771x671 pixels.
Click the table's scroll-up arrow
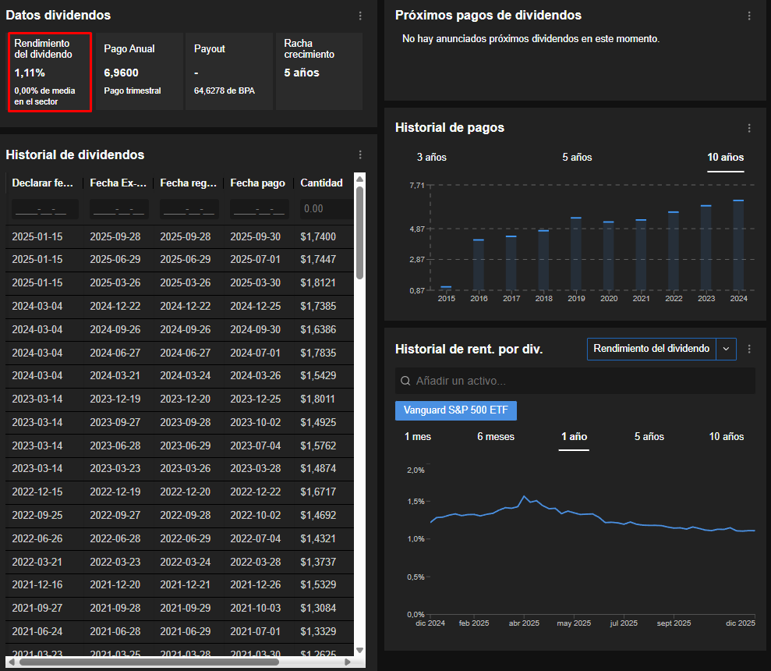tap(359, 179)
